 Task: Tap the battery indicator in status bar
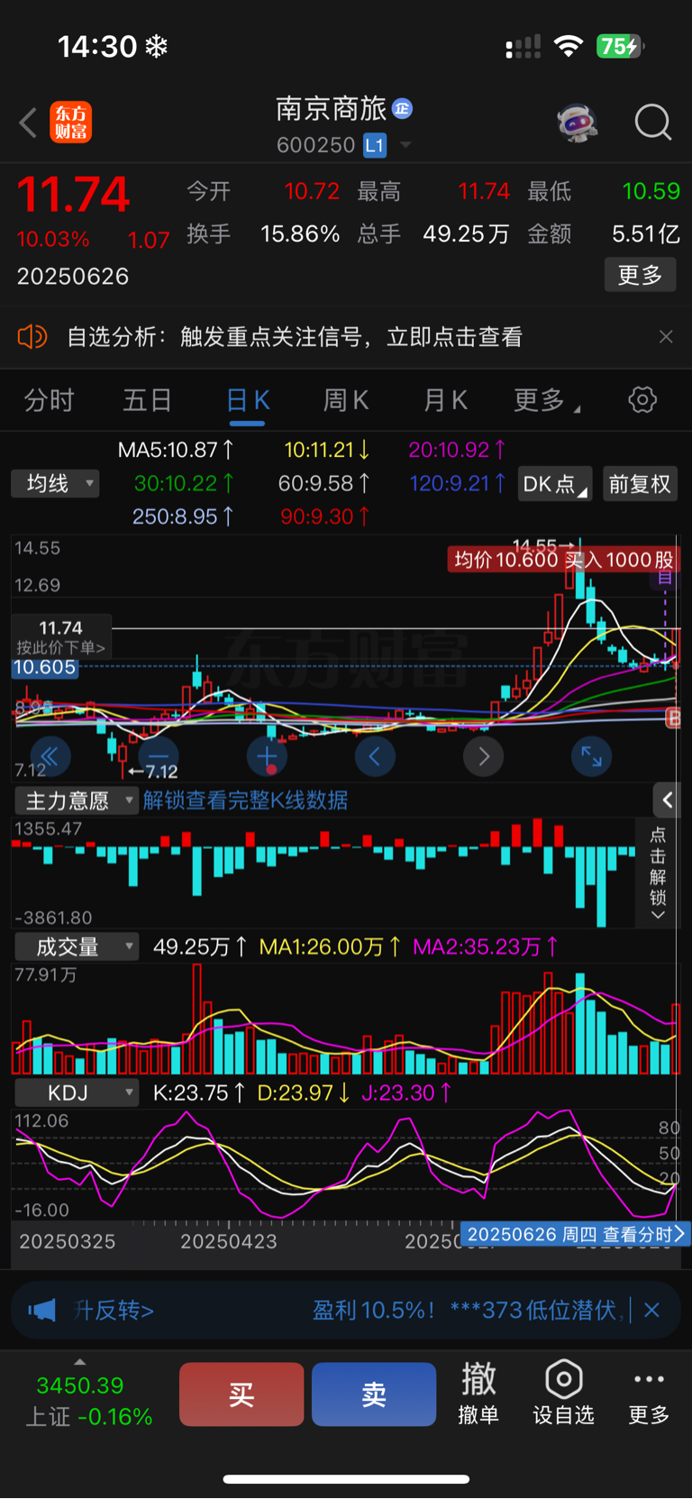coord(620,46)
